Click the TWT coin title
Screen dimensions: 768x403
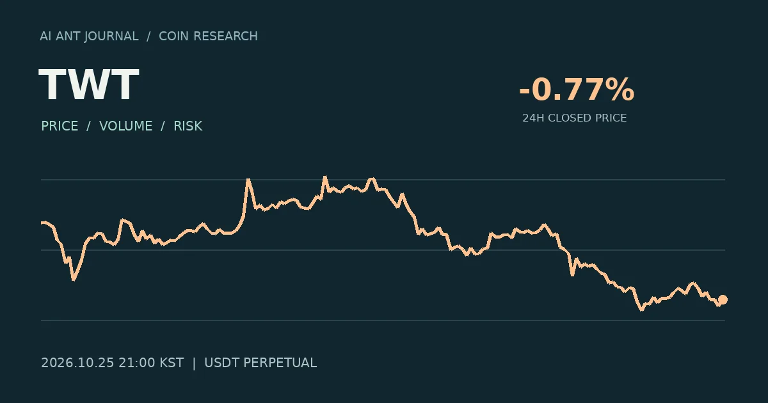coord(88,86)
